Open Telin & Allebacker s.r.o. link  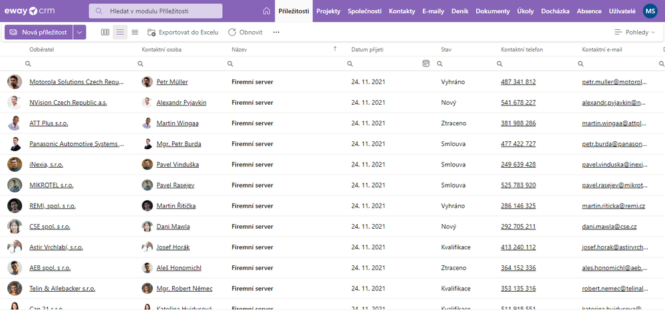tap(63, 288)
